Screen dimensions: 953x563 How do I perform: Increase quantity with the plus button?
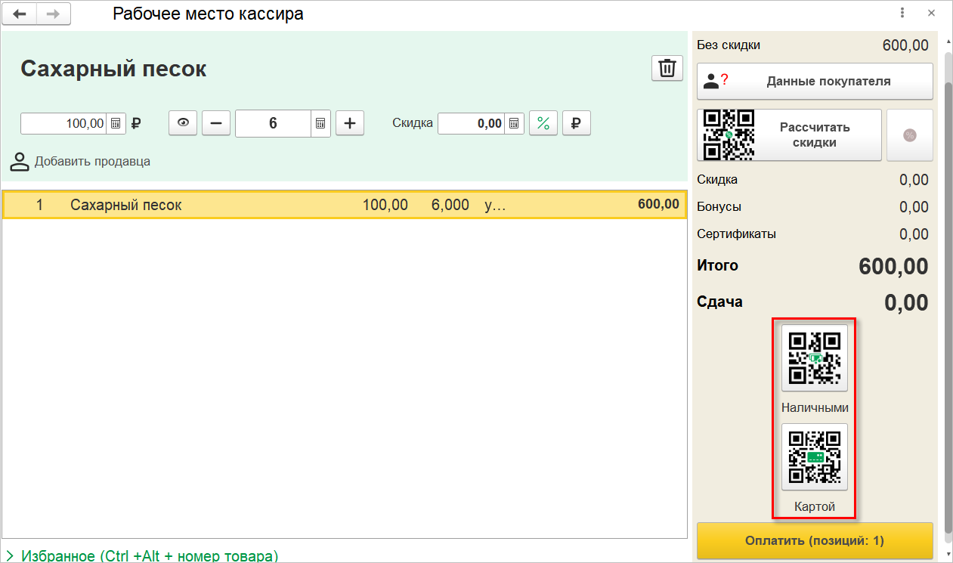(x=350, y=123)
